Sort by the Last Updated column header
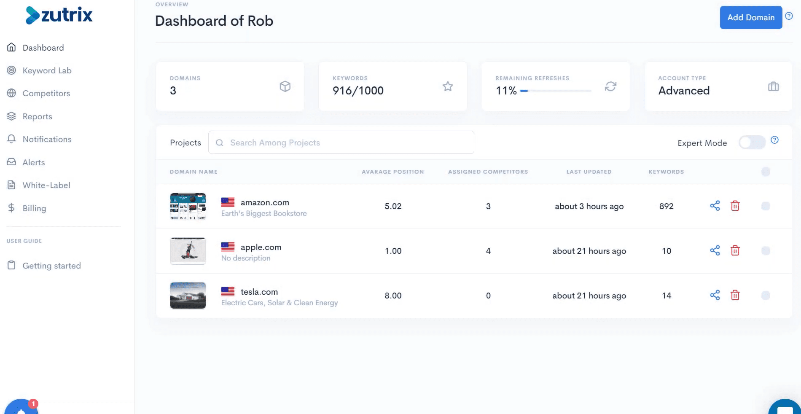The image size is (801, 414). tap(589, 172)
